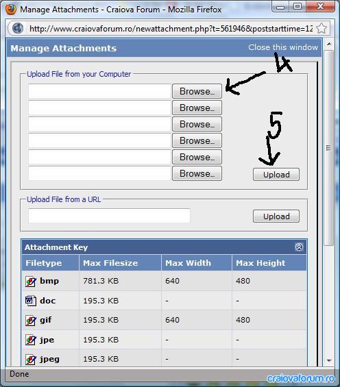Click the third Browse button
Image resolution: width=340 pixels, height=387 pixels.
coord(197,124)
